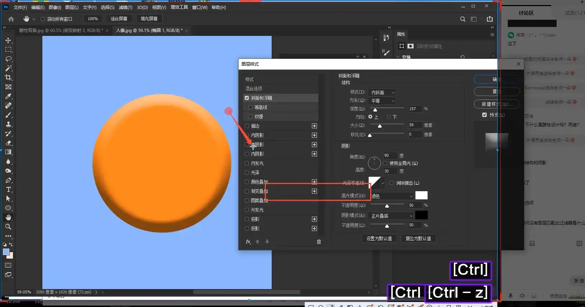Open the 滤镜 menu
Screen dimensions: 585x307
click(125, 8)
